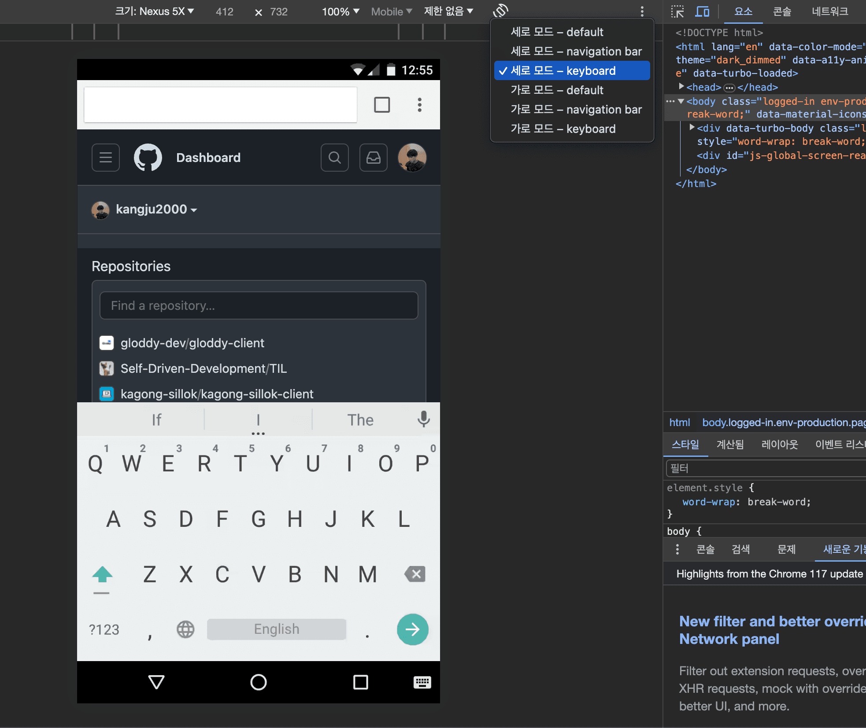Screen dimensions: 866x728
Task: Toggle the keyboard shift key
Action: (x=102, y=575)
